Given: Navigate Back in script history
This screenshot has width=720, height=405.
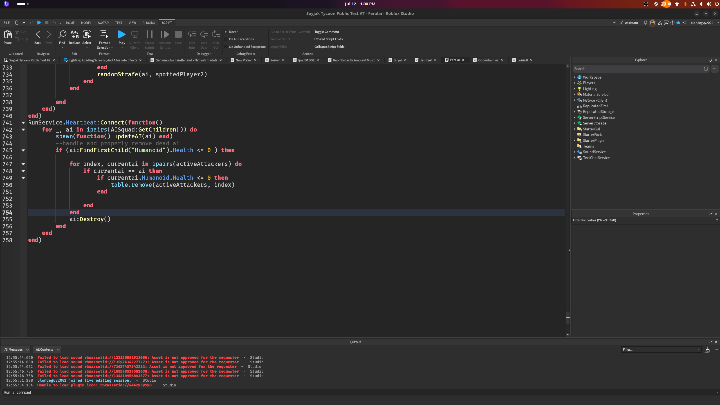Looking at the screenshot, I should [x=38, y=35].
